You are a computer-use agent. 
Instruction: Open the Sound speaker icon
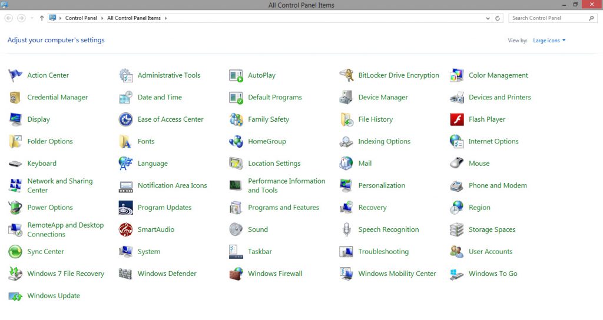tap(236, 229)
